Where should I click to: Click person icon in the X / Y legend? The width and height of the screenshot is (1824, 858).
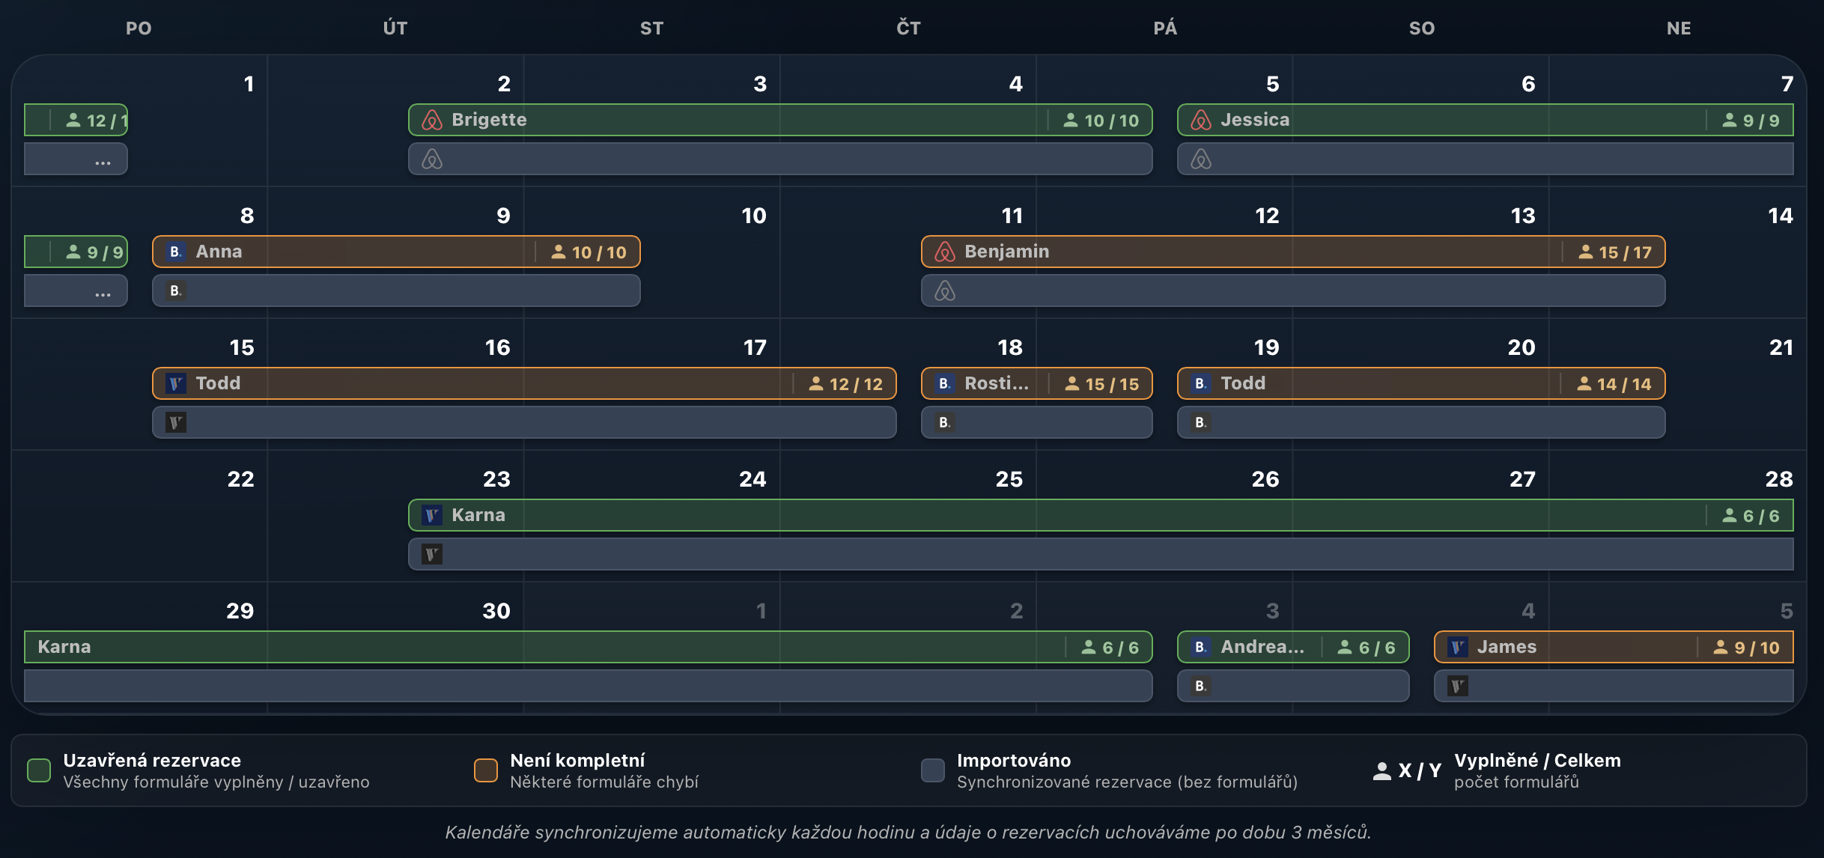1382,770
